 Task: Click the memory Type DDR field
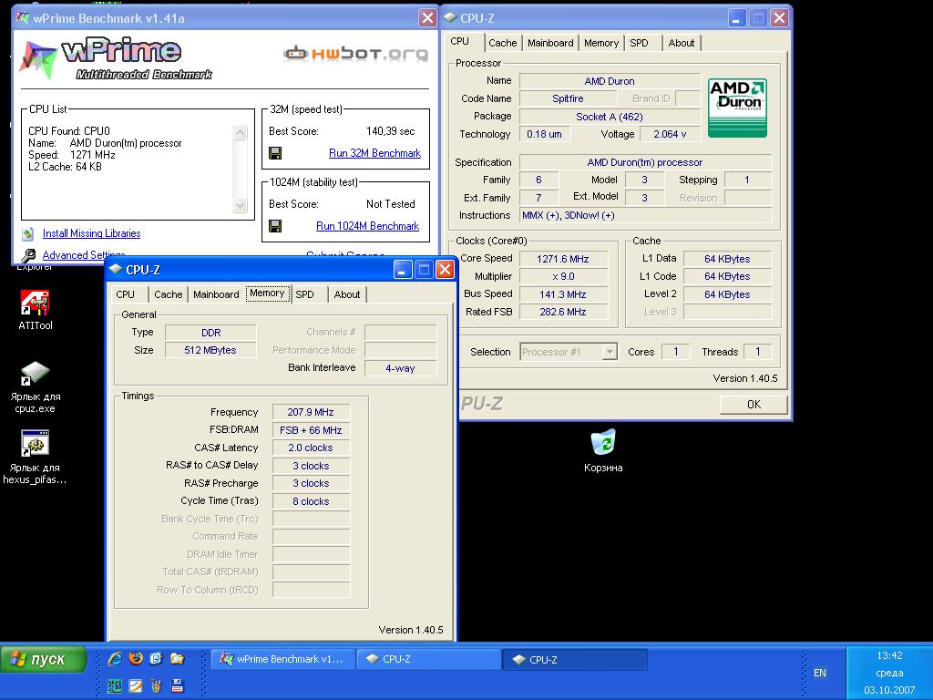click(x=210, y=332)
